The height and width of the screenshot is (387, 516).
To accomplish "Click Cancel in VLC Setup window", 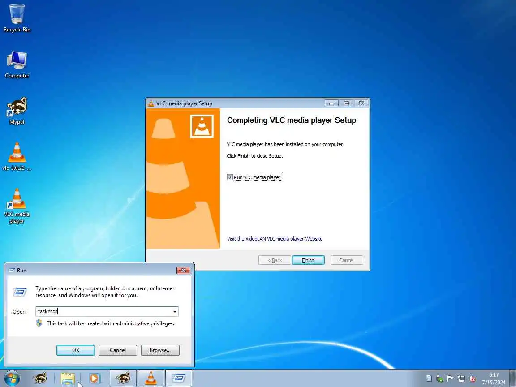I will 347,260.
